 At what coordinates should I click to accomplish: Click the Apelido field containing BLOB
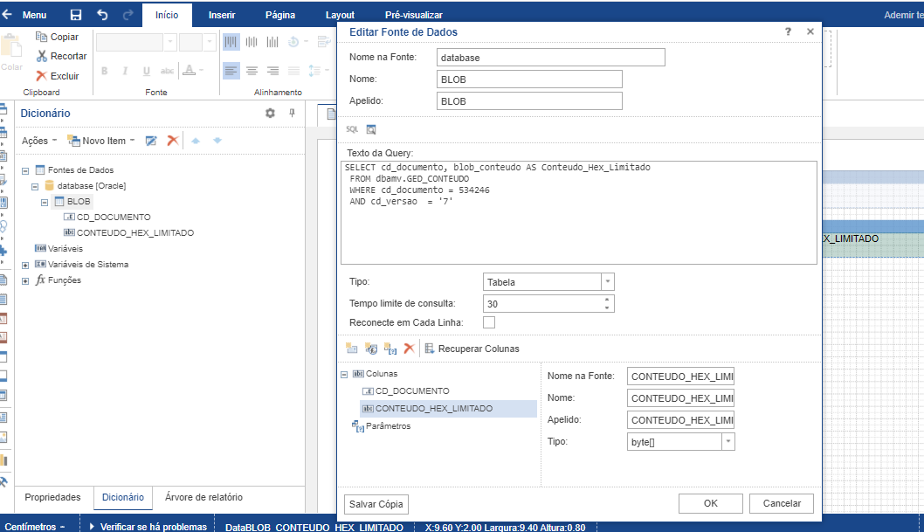point(529,100)
